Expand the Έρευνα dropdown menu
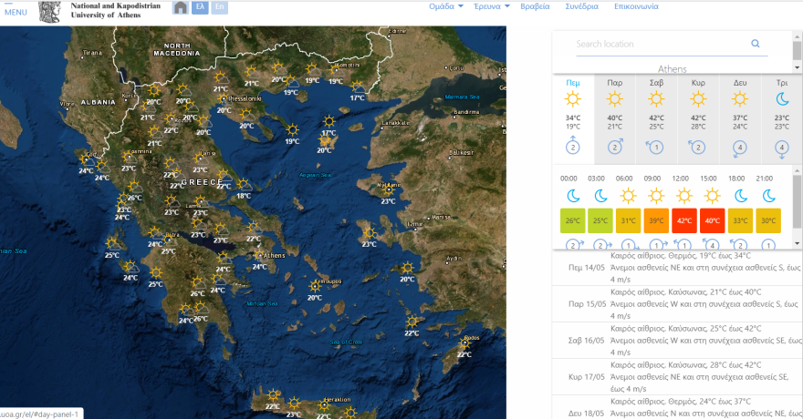This screenshot has width=803, height=419. click(493, 6)
